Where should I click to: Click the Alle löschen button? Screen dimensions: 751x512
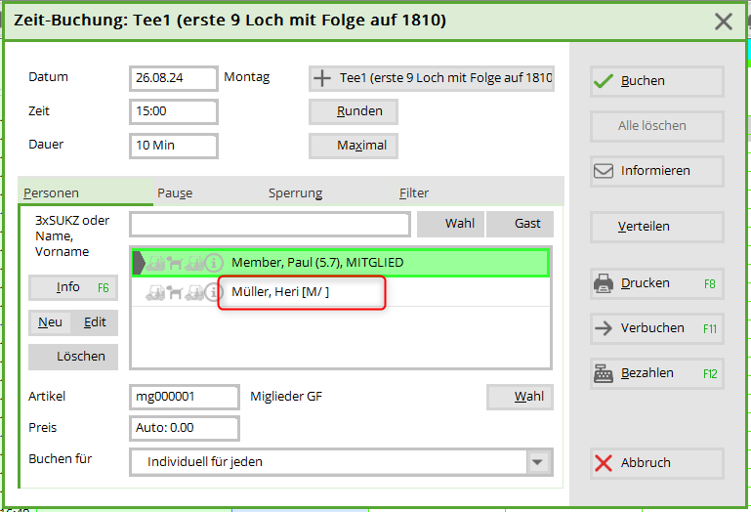click(x=656, y=126)
